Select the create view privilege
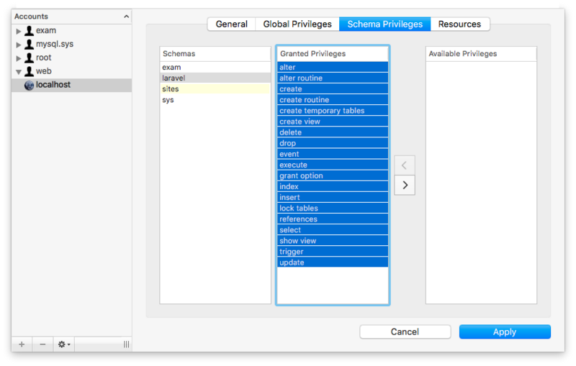576x366 pixels. (333, 122)
